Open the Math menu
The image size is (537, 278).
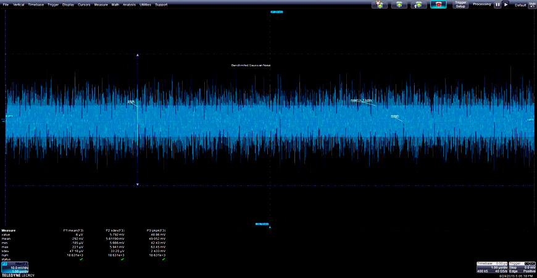click(x=115, y=5)
